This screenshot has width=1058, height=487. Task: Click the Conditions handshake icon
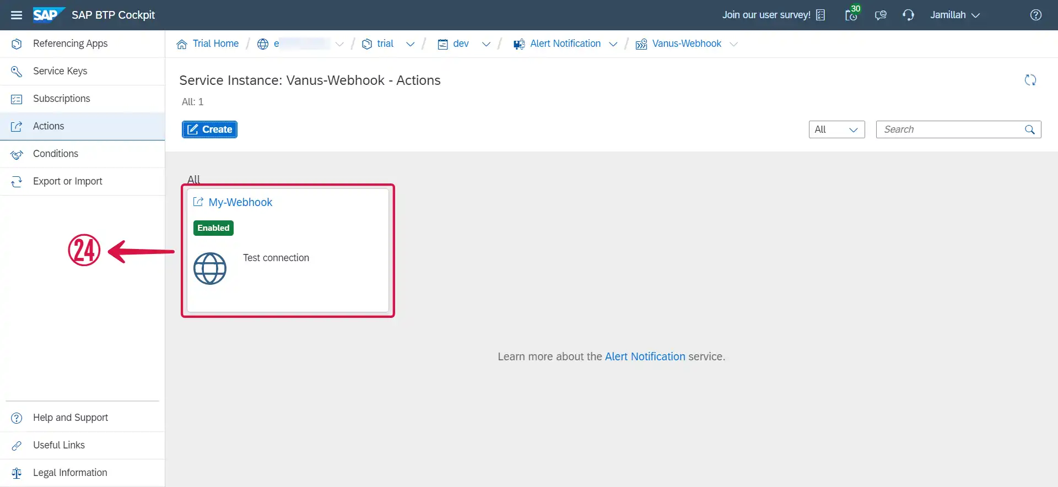pos(17,154)
